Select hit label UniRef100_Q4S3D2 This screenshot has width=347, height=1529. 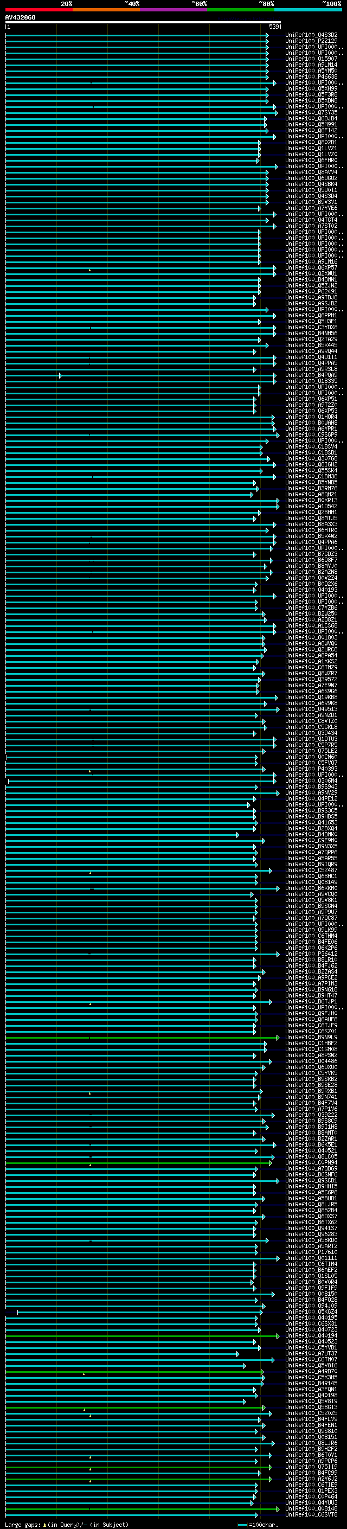coord(311,35)
